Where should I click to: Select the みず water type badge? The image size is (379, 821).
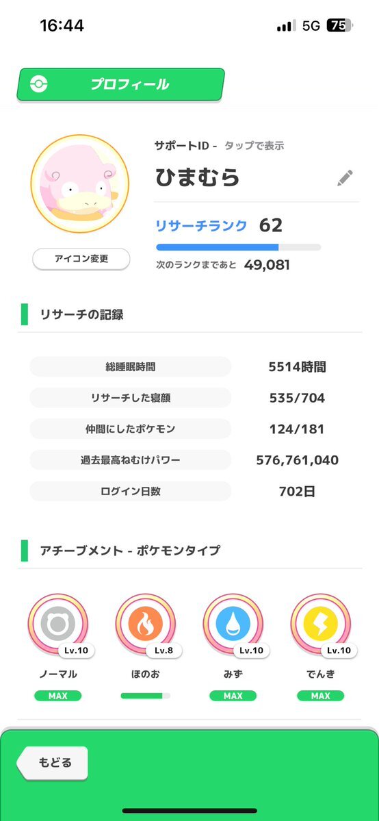(x=233, y=624)
